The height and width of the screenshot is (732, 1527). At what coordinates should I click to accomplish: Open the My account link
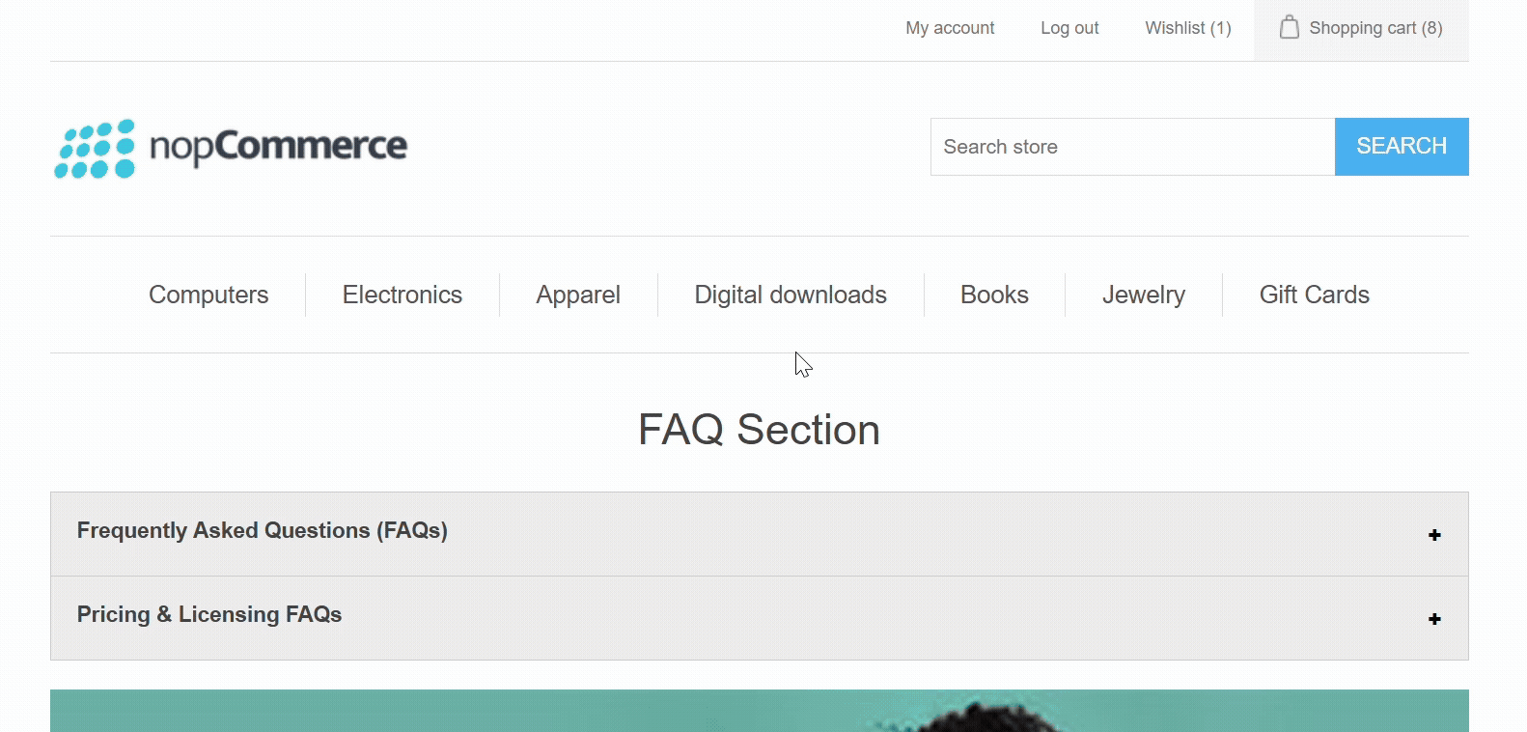click(x=950, y=28)
